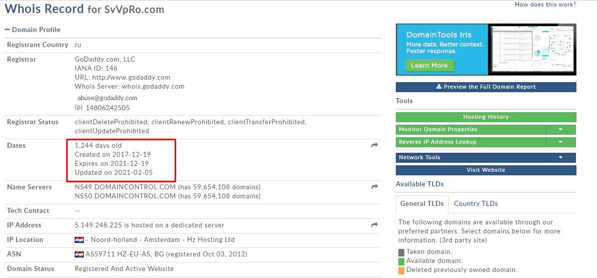
Task: Click the Hosting History button
Action: 486,117
